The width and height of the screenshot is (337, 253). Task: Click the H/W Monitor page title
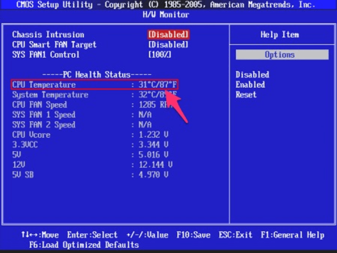[x=166, y=14]
